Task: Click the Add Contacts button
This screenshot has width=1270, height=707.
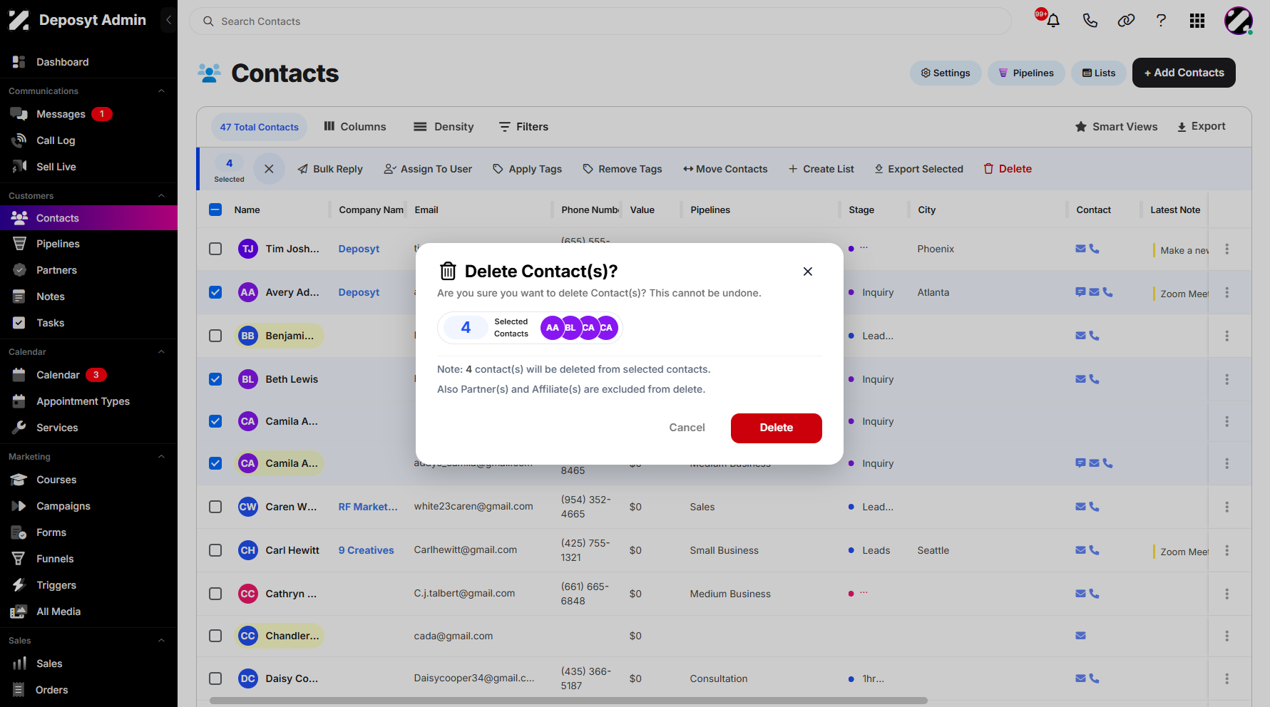Action: [x=1184, y=73]
